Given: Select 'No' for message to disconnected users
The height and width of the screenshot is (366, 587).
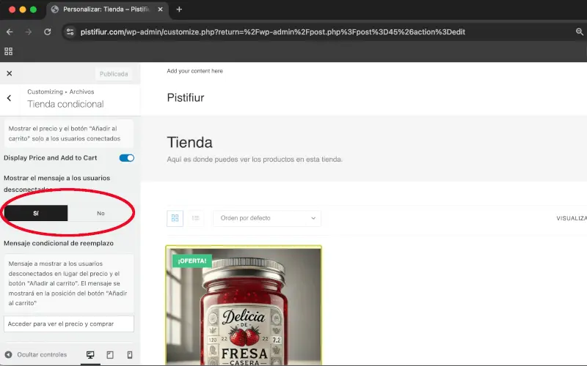Looking at the screenshot, I should pos(101,213).
